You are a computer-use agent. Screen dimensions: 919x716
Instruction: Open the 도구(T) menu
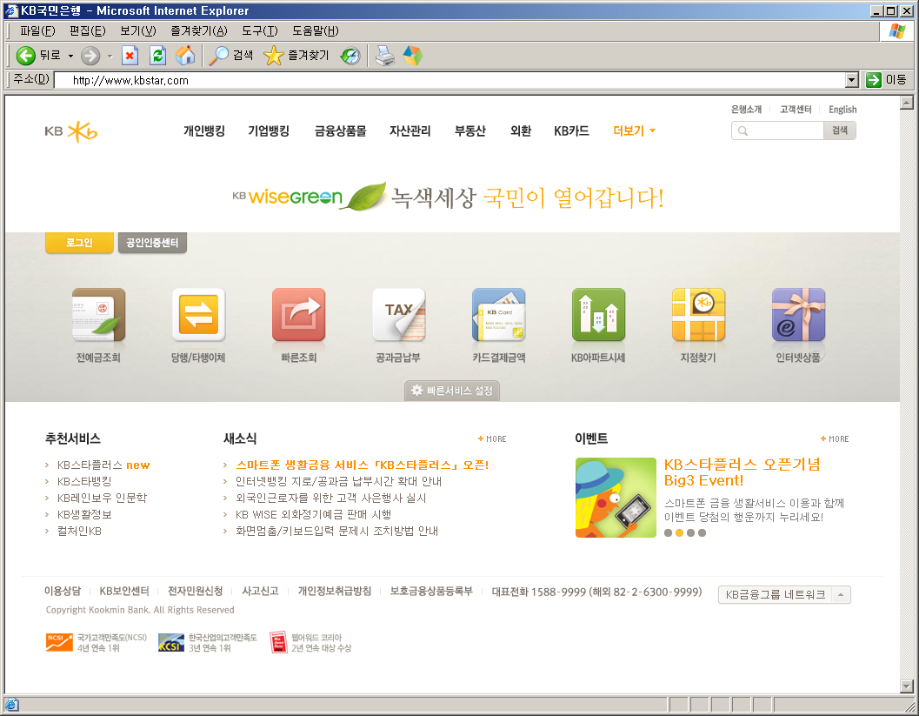(260, 31)
